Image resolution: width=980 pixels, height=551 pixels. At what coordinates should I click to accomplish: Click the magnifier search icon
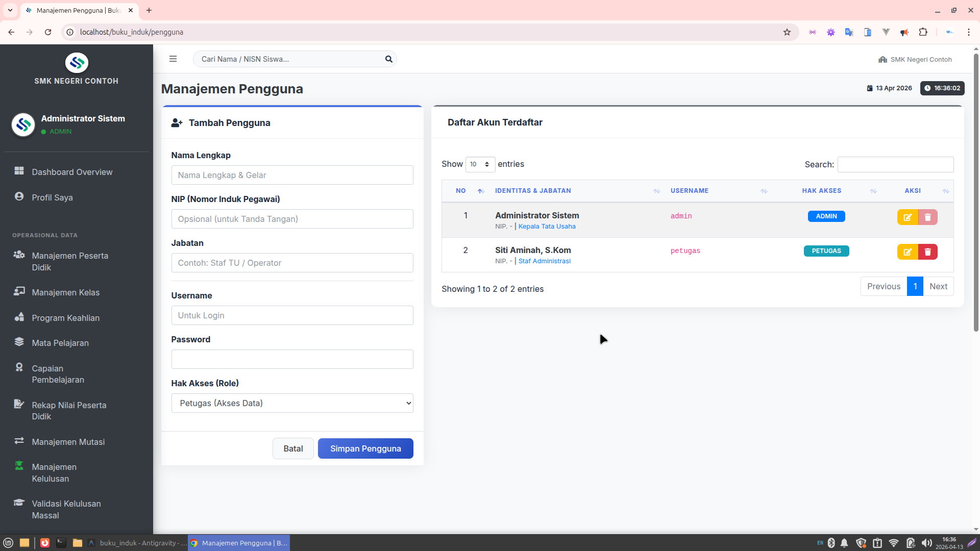coord(388,59)
